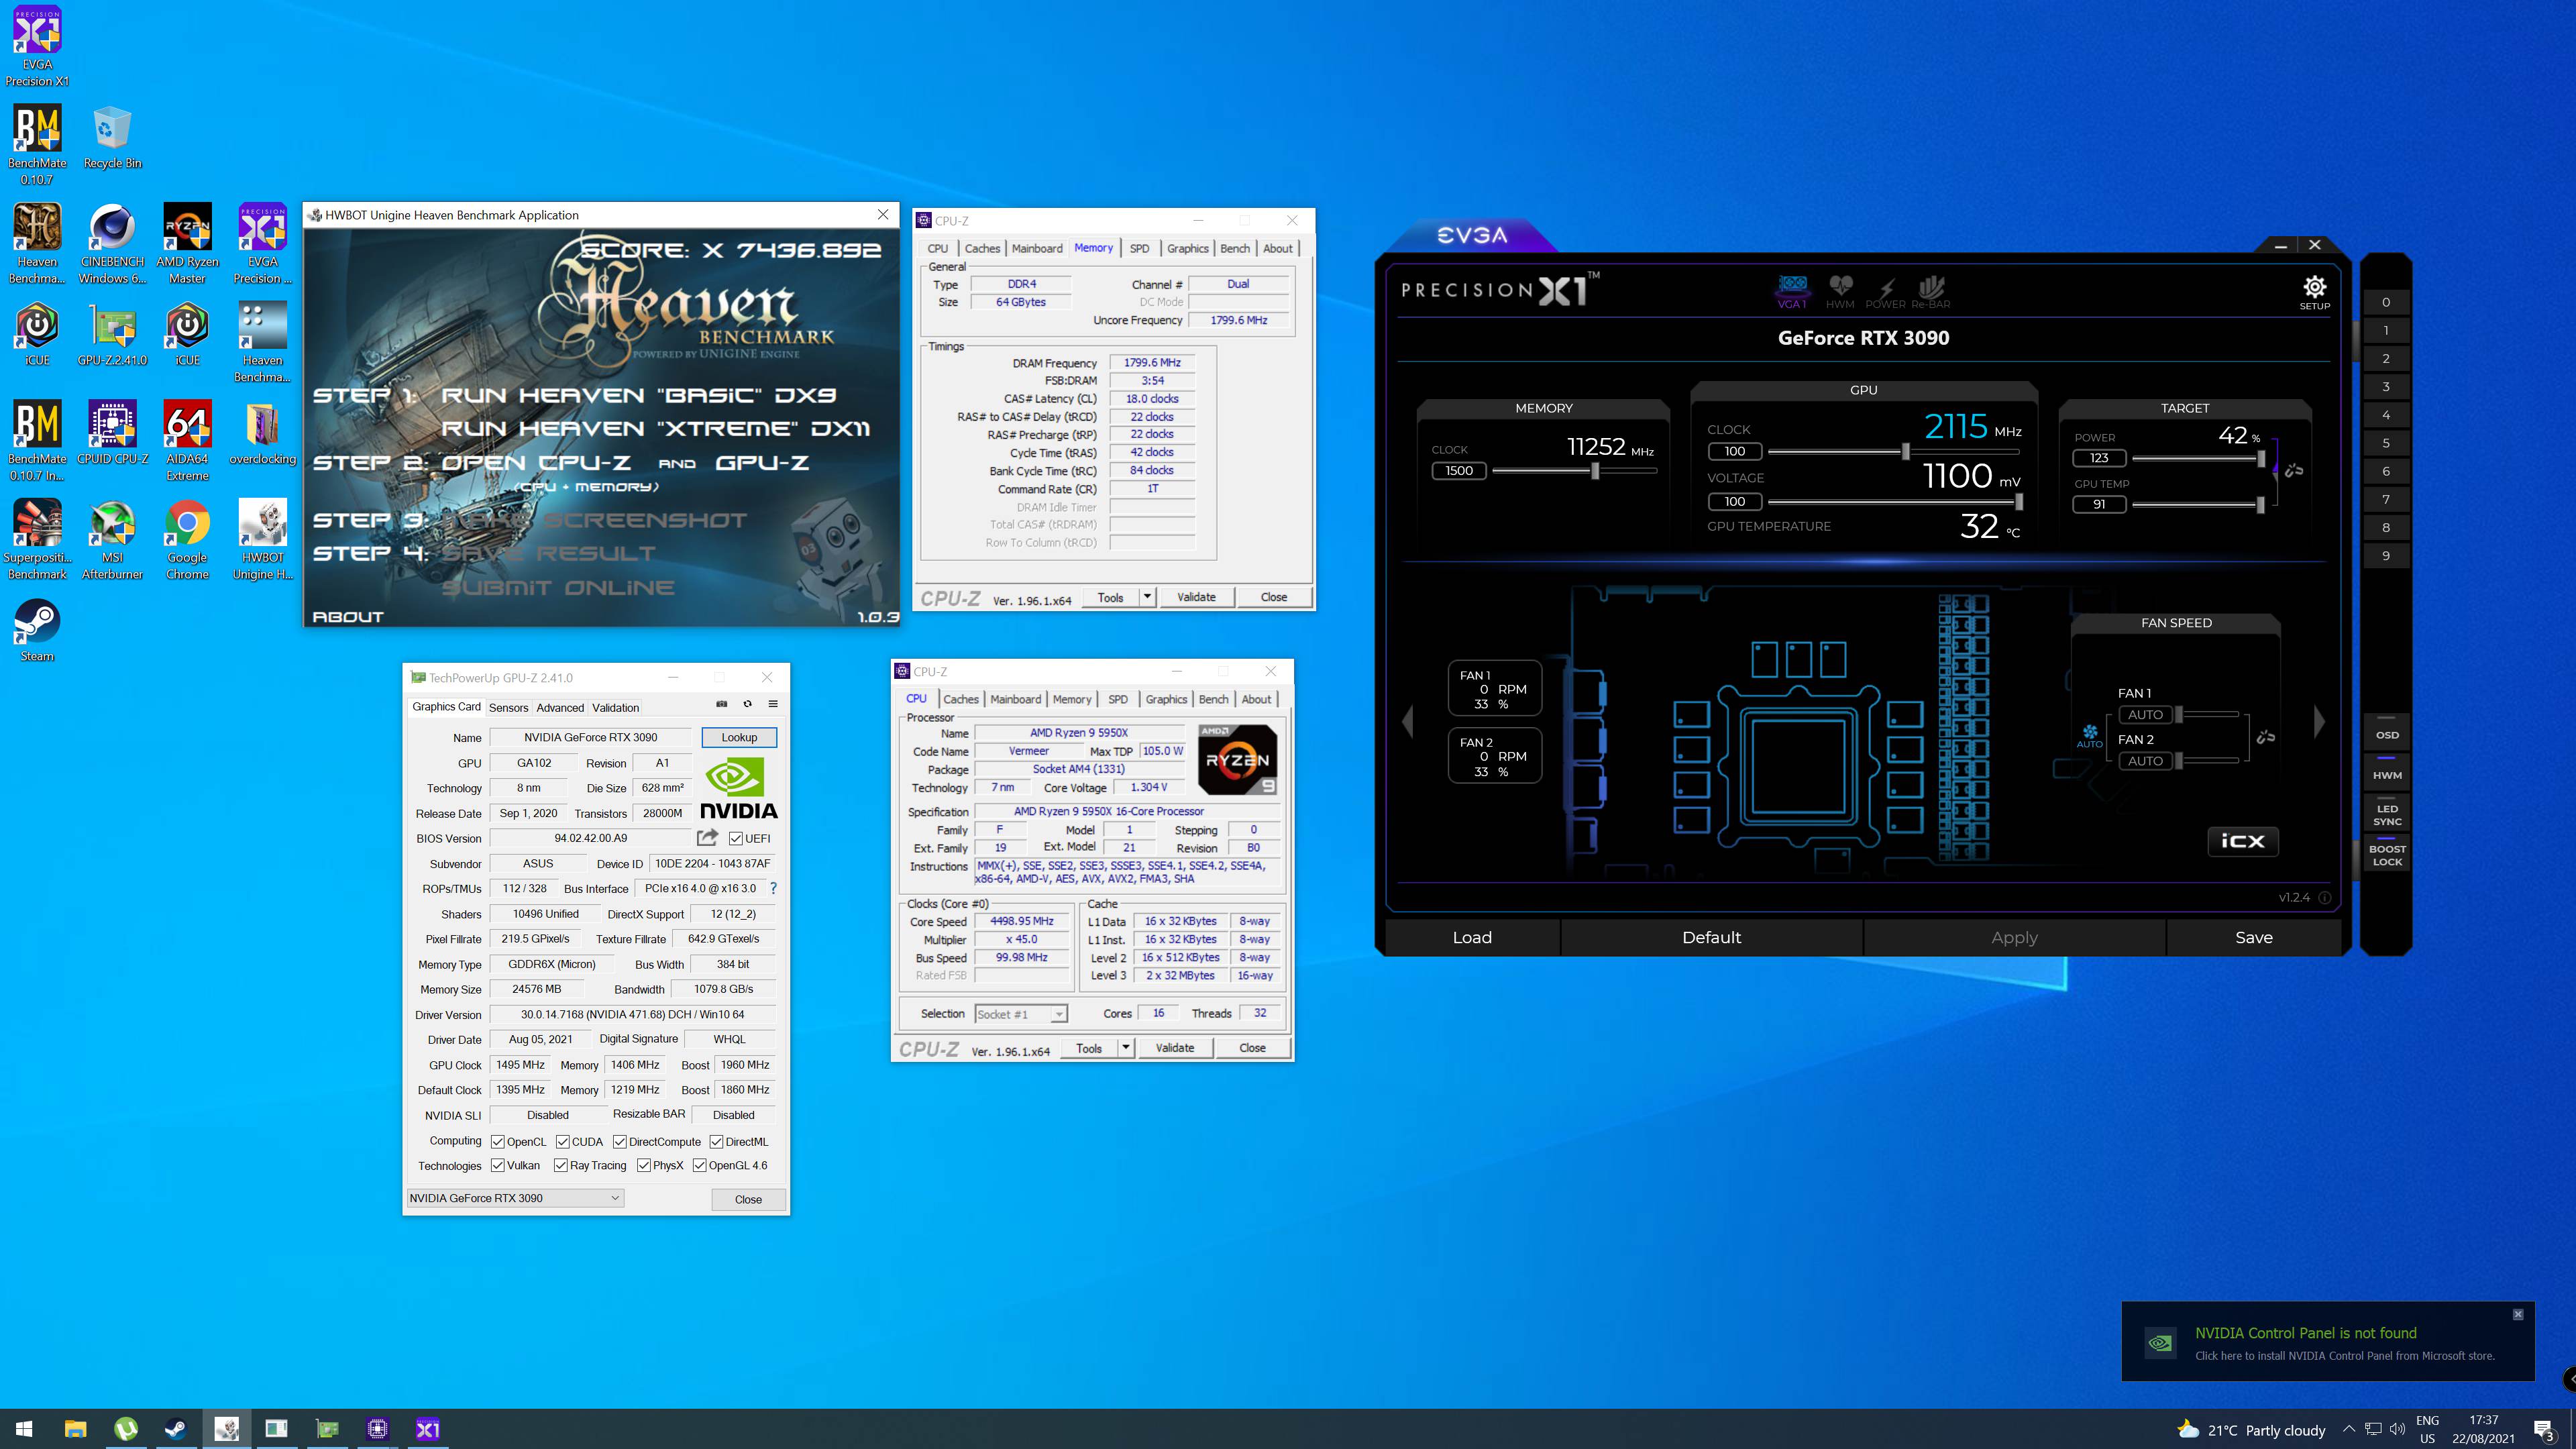Select the VGA 1 icon in Precision X1
This screenshot has width=2576, height=1449.
pyautogui.click(x=1792, y=292)
